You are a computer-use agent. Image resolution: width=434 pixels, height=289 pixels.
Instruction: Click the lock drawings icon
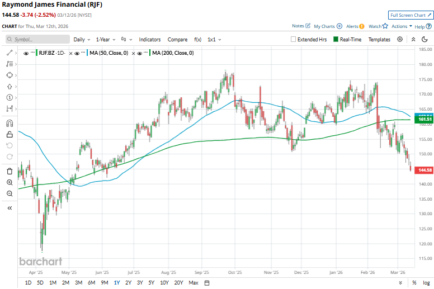[10, 134]
